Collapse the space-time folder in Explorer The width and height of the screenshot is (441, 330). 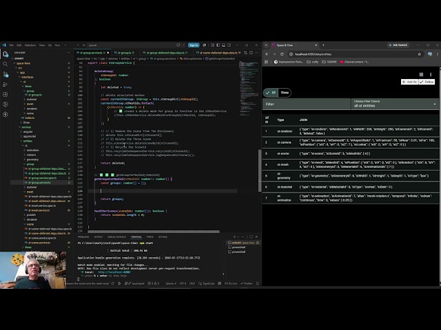23,63
